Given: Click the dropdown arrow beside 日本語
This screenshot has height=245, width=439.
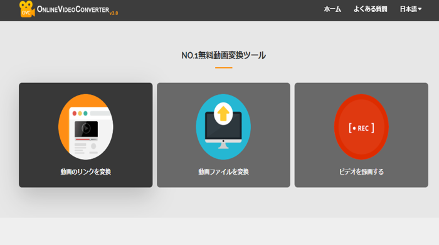Looking at the screenshot, I should [420, 9].
